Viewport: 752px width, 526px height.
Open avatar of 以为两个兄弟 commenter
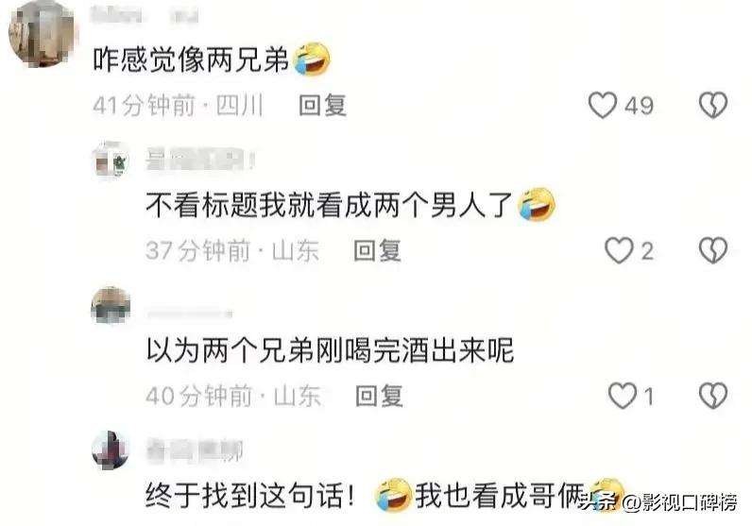pyautogui.click(x=111, y=305)
